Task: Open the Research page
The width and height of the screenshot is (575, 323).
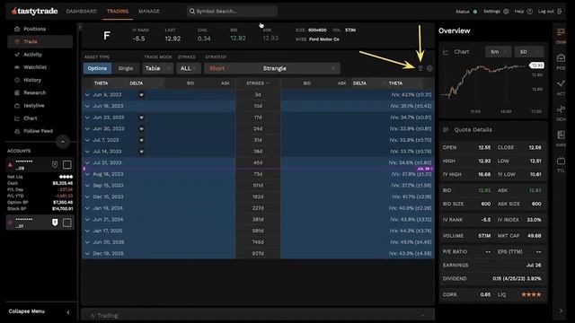Action: [40, 92]
